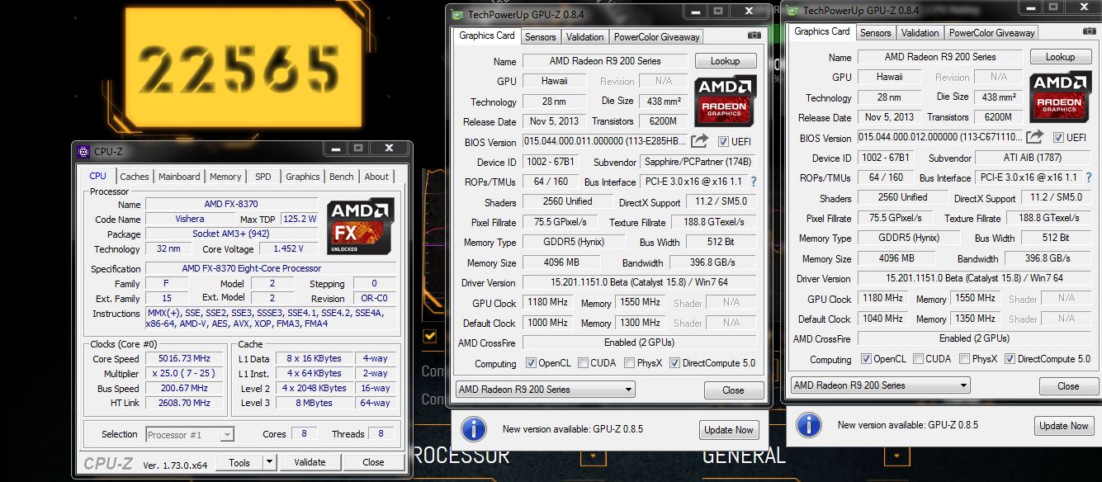Click the info icon in right GPU-Z update bar
Viewport: 1102px width, 482px height.
click(x=808, y=424)
